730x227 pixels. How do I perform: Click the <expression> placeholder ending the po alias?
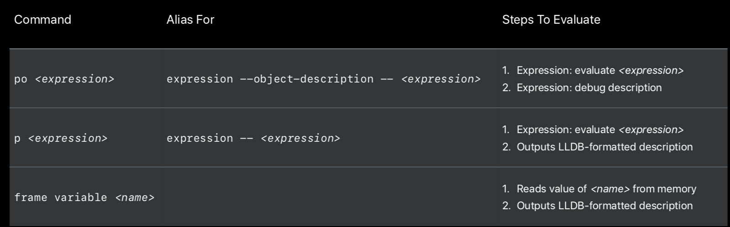tap(441, 79)
